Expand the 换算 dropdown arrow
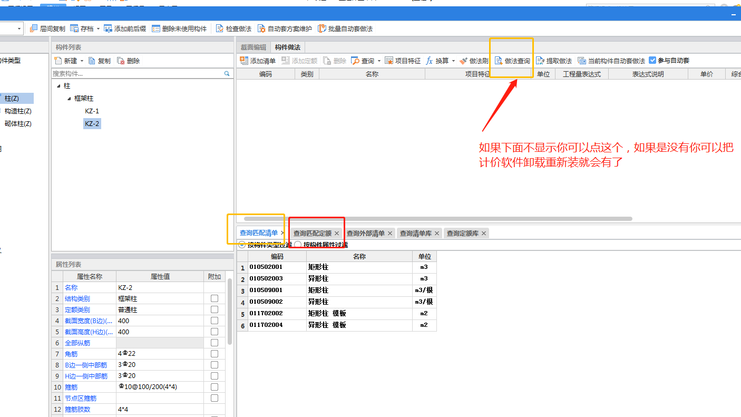 coord(453,61)
